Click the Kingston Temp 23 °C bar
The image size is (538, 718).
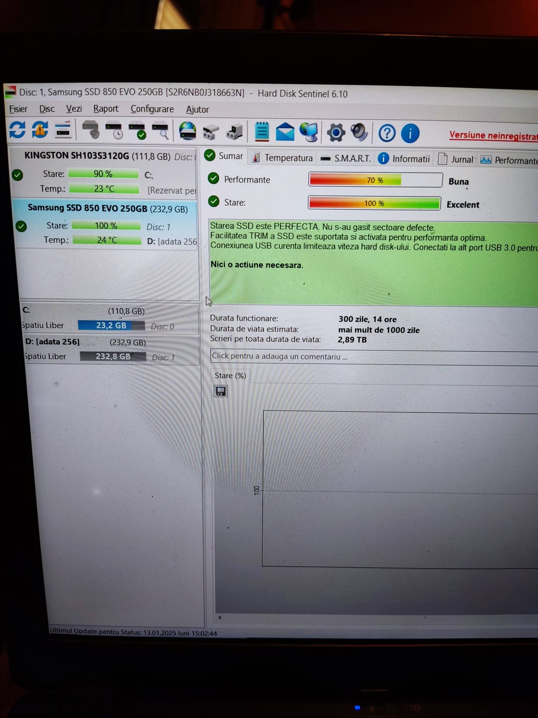click(104, 188)
